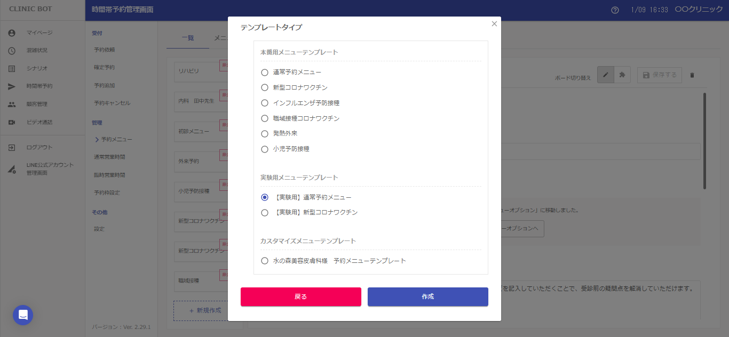Choose 【実験用】新型コロナワクチン radio option
This screenshot has width=729, height=337.
(x=265, y=213)
